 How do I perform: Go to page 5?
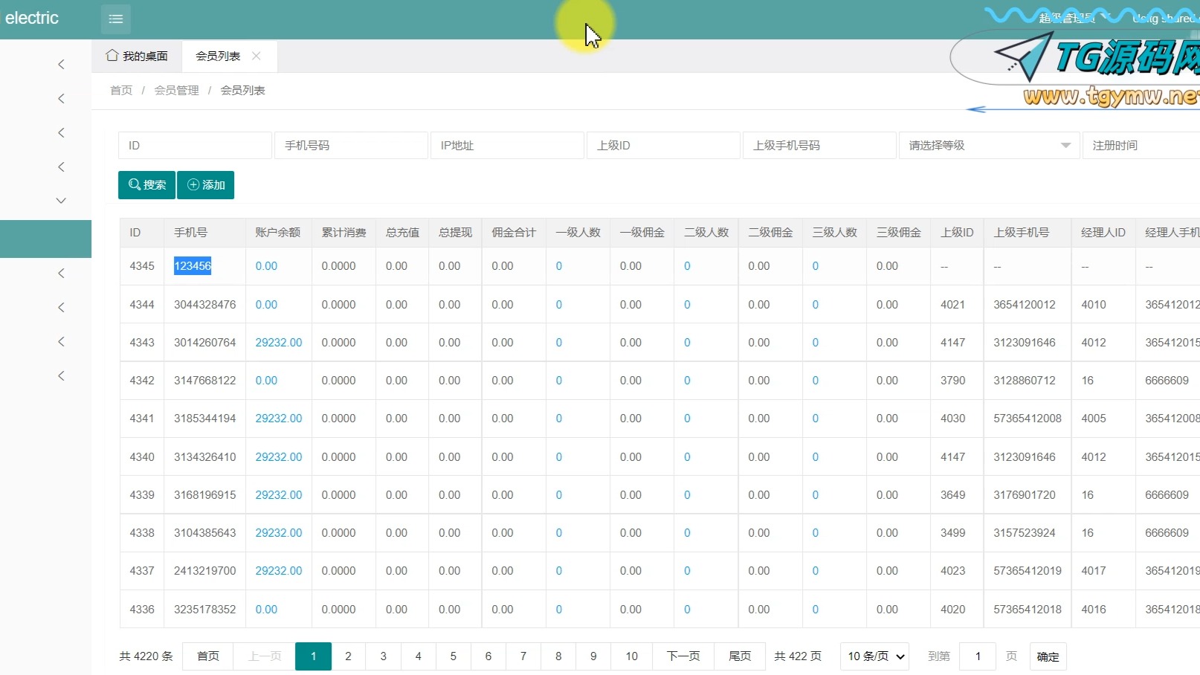pos(454,656)
